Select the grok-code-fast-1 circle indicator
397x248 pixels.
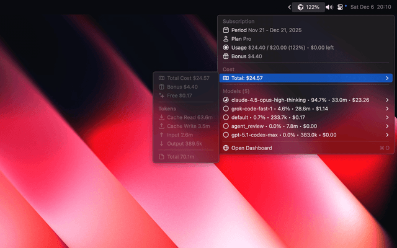[226, 108]
